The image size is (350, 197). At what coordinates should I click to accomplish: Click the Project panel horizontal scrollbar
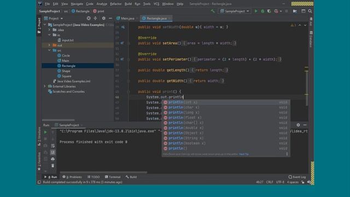tap(58, 120)
